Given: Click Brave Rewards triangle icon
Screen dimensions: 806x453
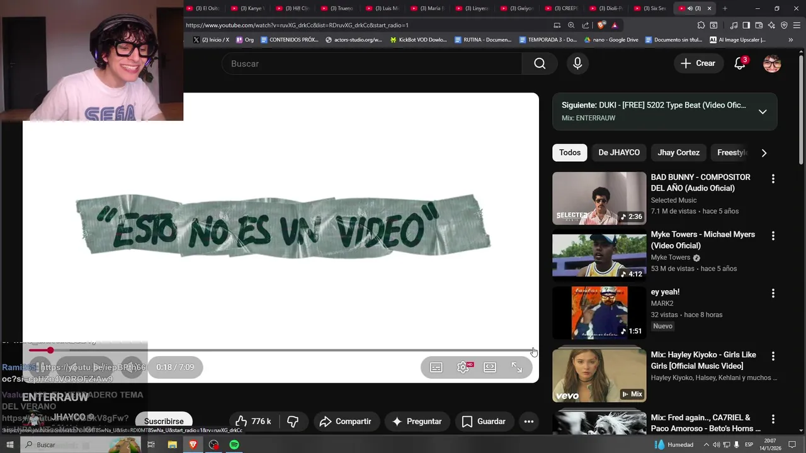Looking at the screenshot, I should (615, 25).
